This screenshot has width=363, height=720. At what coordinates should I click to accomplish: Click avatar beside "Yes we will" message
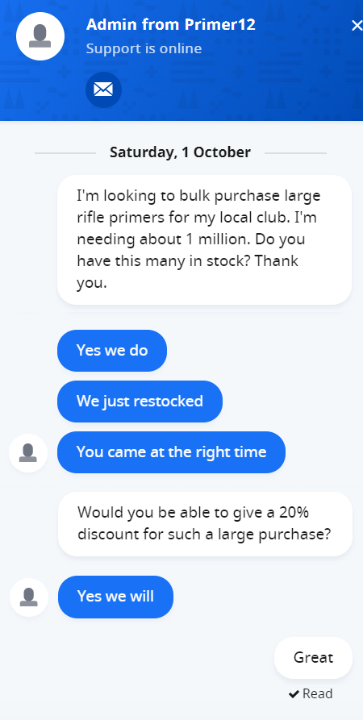(x=29, y=597)
